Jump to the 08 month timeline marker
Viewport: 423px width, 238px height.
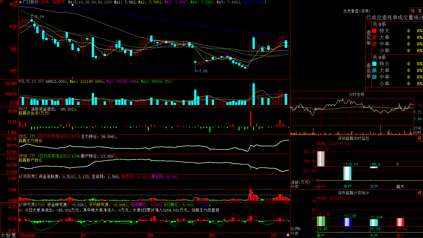click(x=151, y=235)
